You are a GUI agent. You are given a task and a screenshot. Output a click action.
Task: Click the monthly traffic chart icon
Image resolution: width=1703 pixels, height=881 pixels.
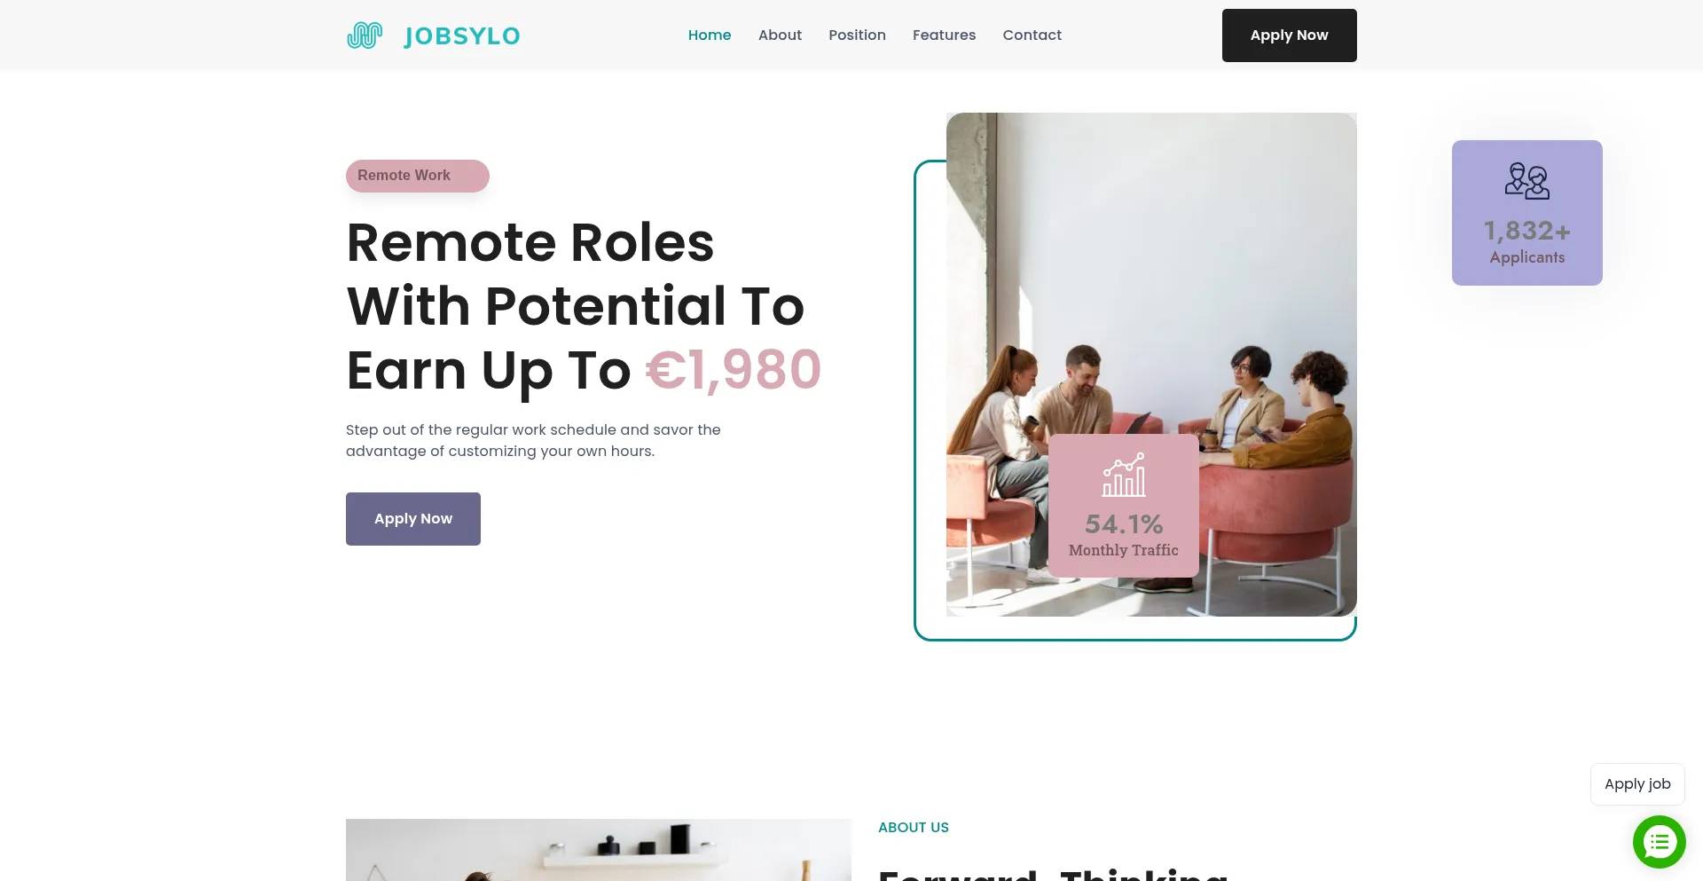click(1124, 475)
